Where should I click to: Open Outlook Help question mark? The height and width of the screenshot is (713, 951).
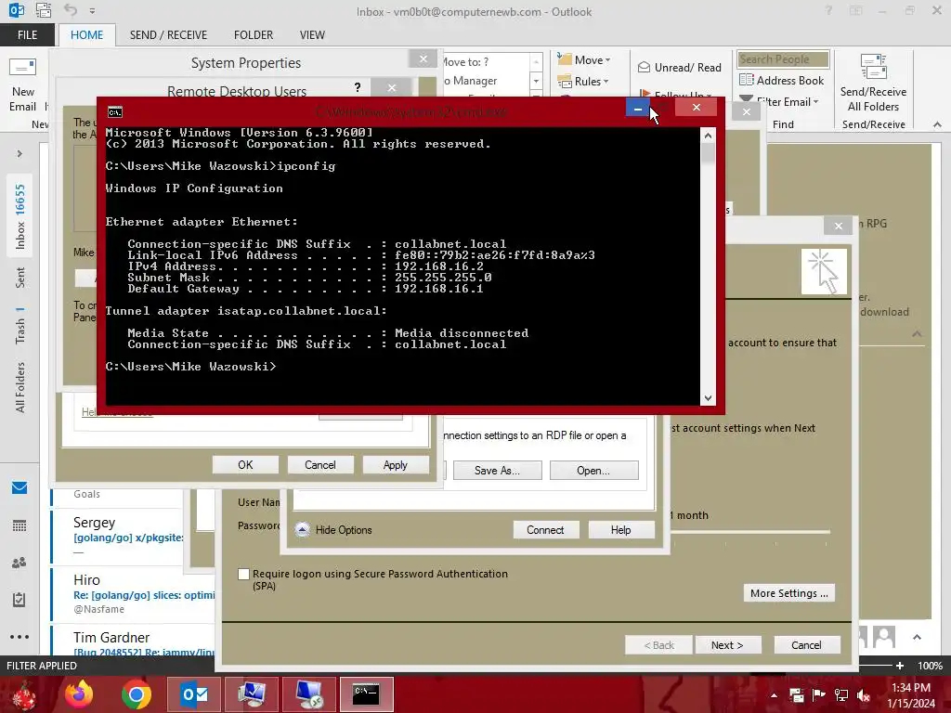click(828, 11)
